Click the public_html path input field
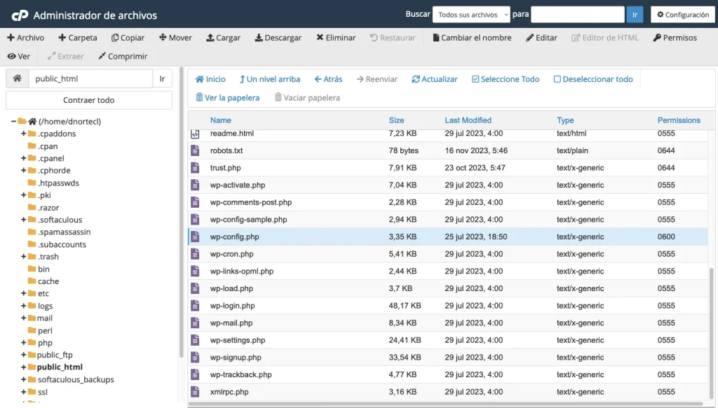The width and height of the screenshot is (718, 408). click(x=90, y=78)
